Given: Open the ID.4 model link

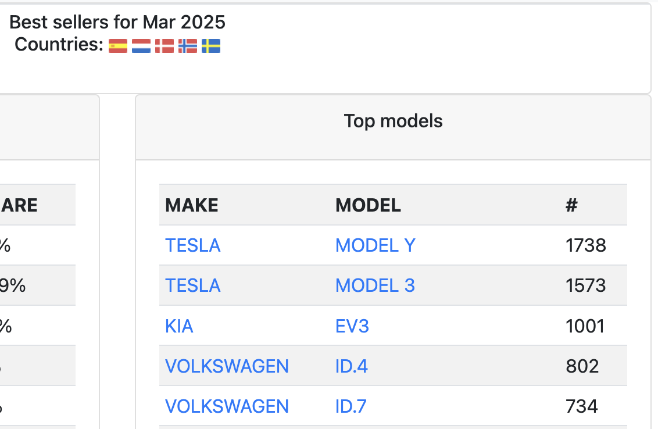Looking at the screenshot, I should coord(351,366).
